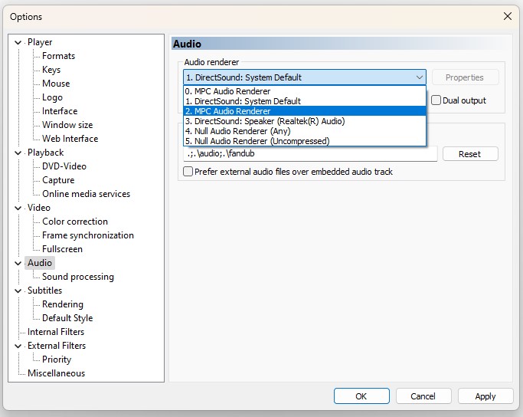
Task: Open the Fullscreen settings page
Action: tap(62, 249)
